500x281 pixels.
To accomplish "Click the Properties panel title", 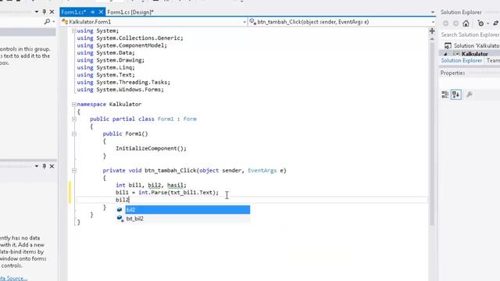I will point(452,73).
